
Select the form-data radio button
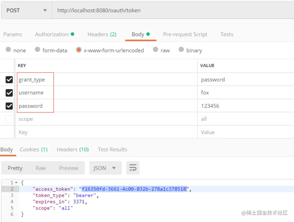(38, 49)
